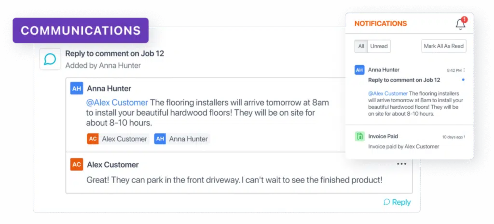Click the comment bubble icon beside Job 12
Image resolution: width=494 pixels, height=224 pixels.
point(50,59)
